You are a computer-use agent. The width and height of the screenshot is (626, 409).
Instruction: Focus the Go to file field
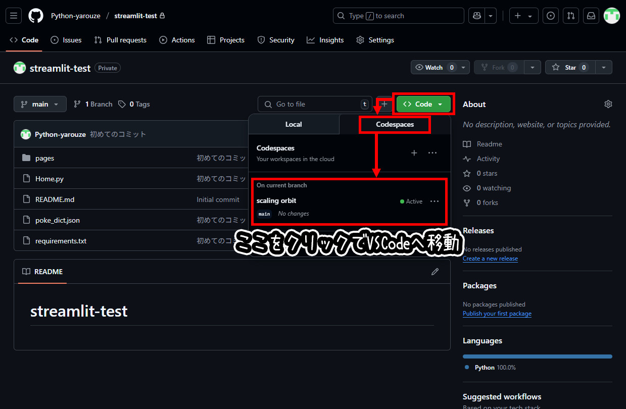pos(315,104)
